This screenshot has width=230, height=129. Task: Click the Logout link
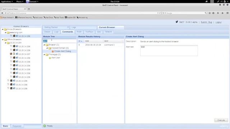[218, 22]
